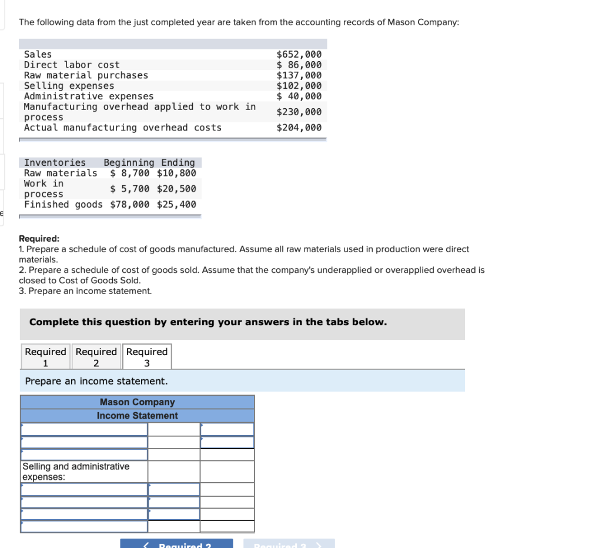Click Work in process ending value $20,500
Screen dimensions: 602x548
(x=176, y=189)
